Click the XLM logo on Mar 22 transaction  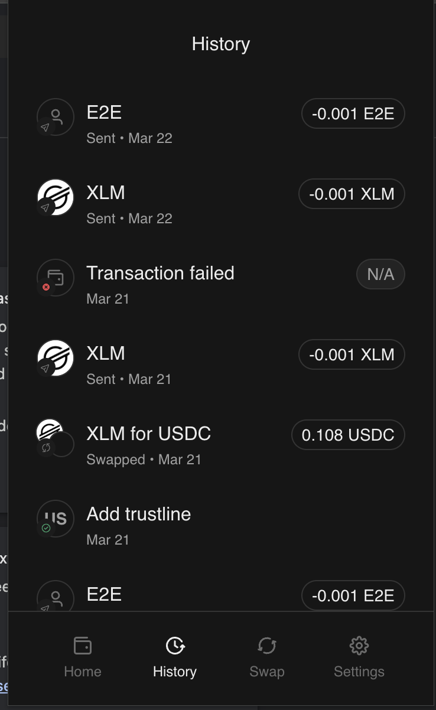(x=56, y=197)
